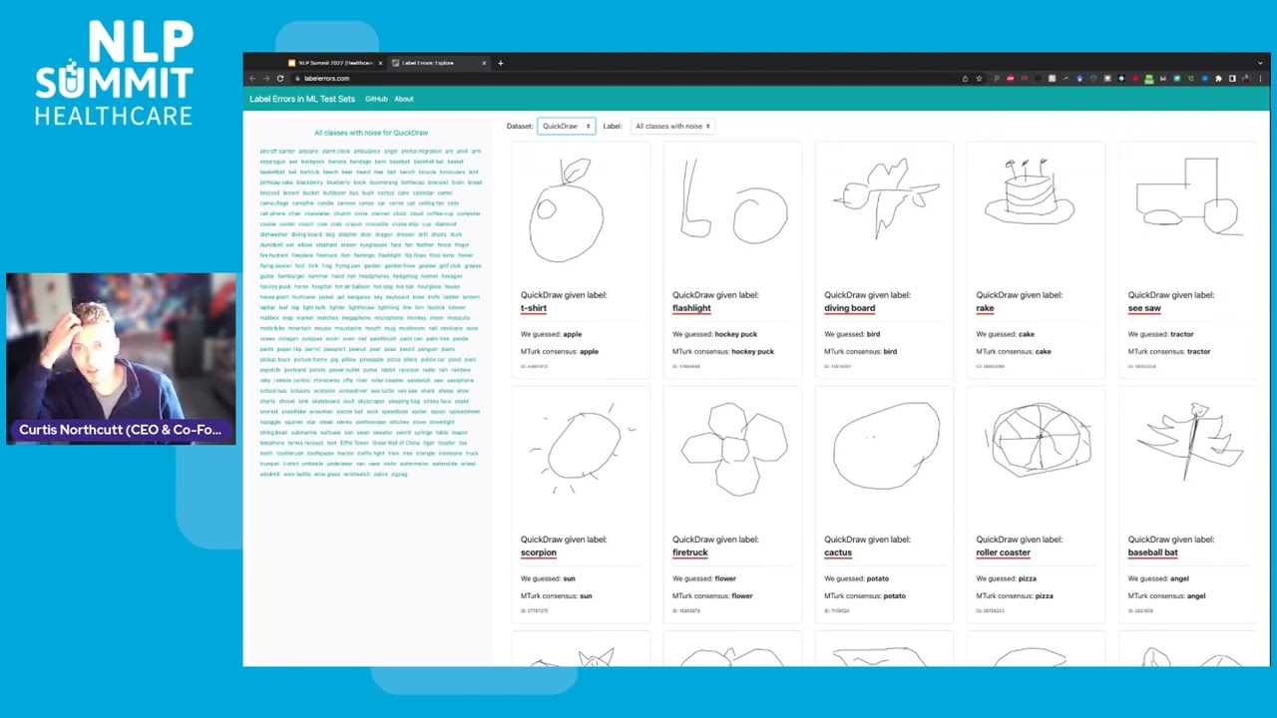Select the flower drawing labeled firetruck
1277x718 pixels.
(x=732, y=449)
